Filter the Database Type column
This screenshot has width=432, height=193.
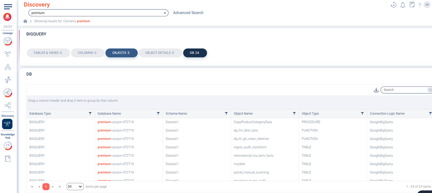(x=90, y=114)
